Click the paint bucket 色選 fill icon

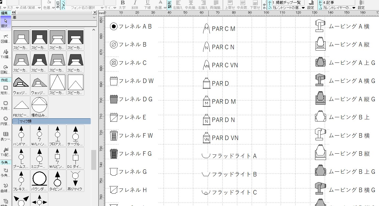(49, 3)
